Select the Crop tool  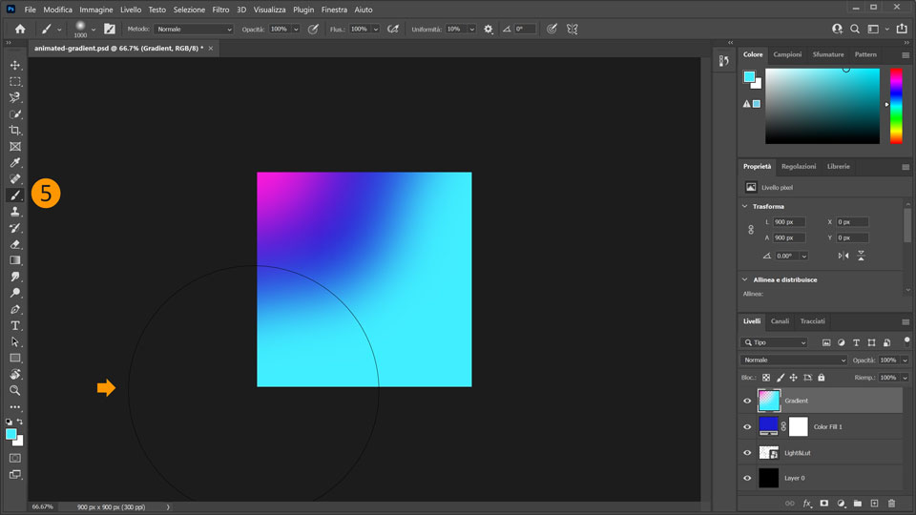click(15, 130)
